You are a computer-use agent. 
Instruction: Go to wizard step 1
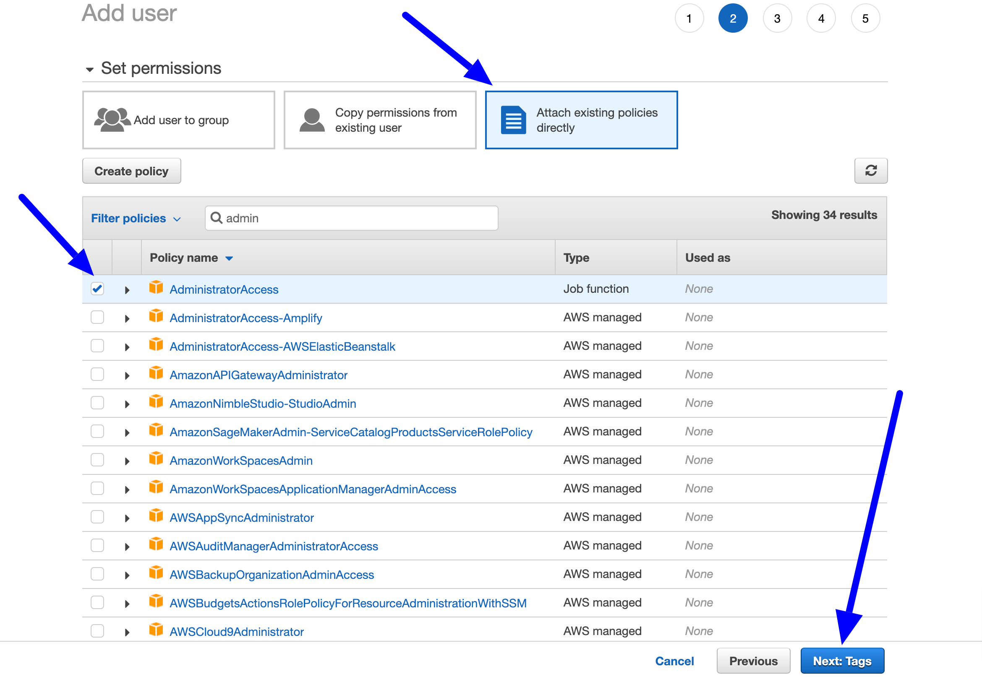pos(689,18)
